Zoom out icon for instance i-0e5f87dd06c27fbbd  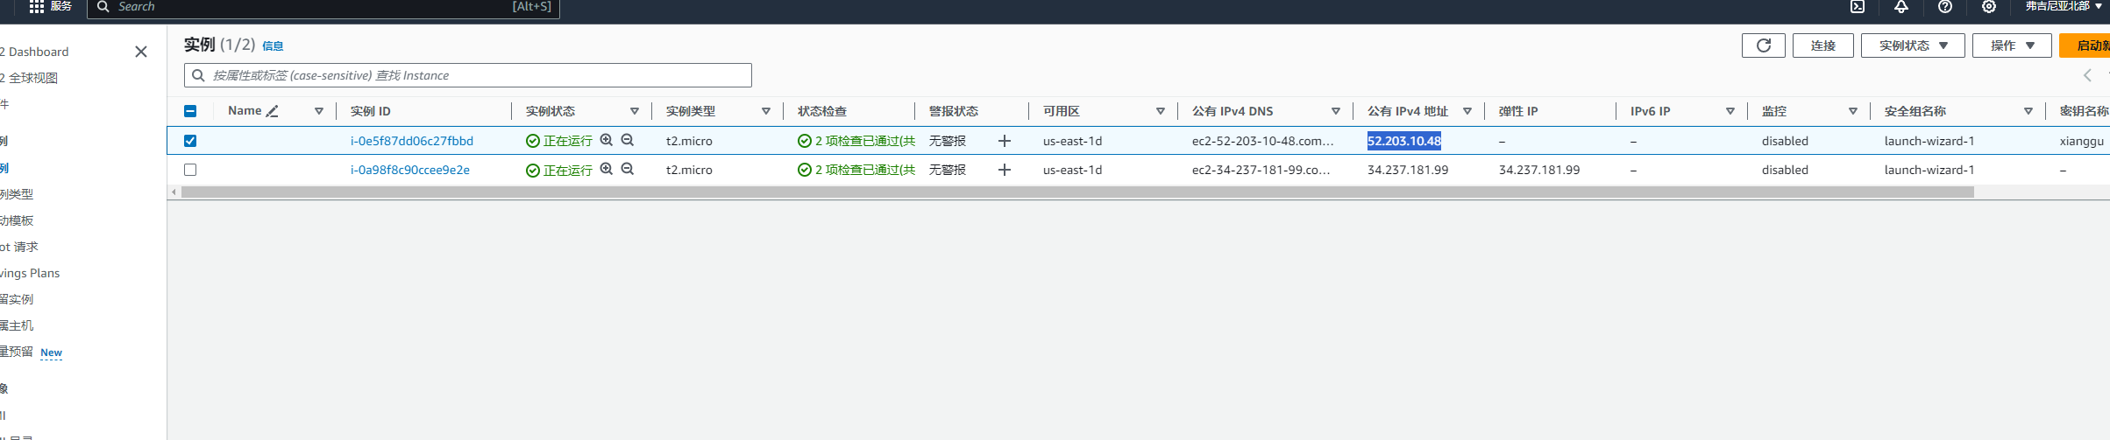pos(628,140)
